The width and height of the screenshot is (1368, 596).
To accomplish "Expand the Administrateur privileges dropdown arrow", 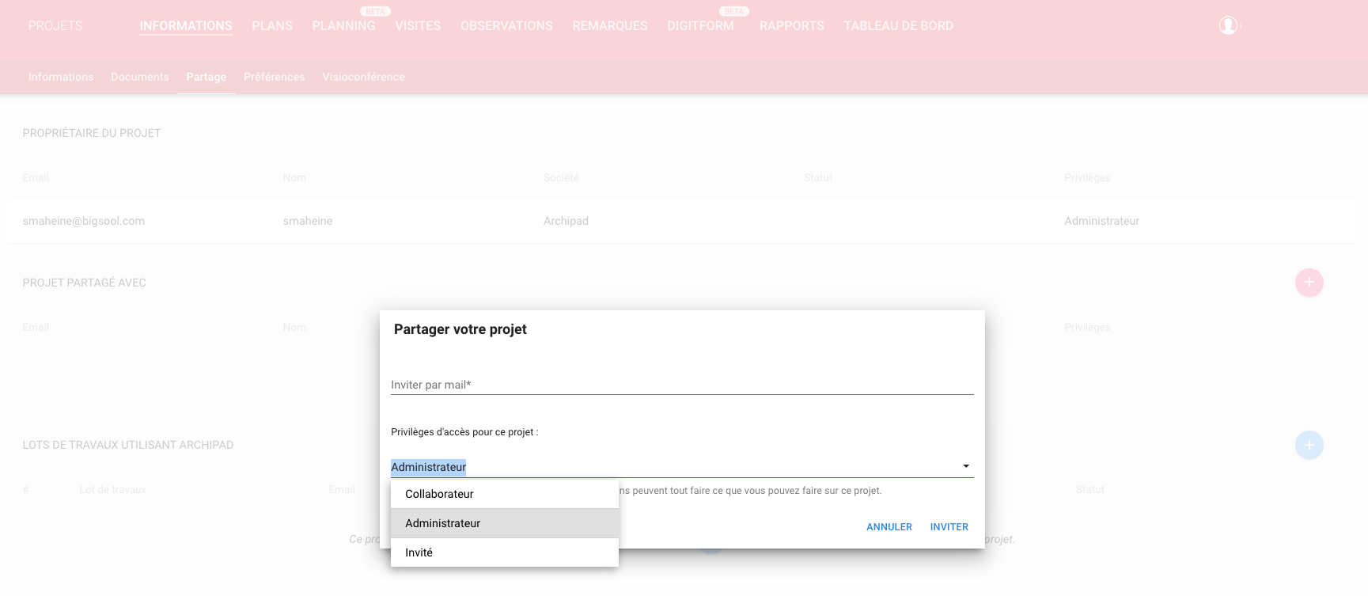I will pyautogui.click(x=965, y=466).
